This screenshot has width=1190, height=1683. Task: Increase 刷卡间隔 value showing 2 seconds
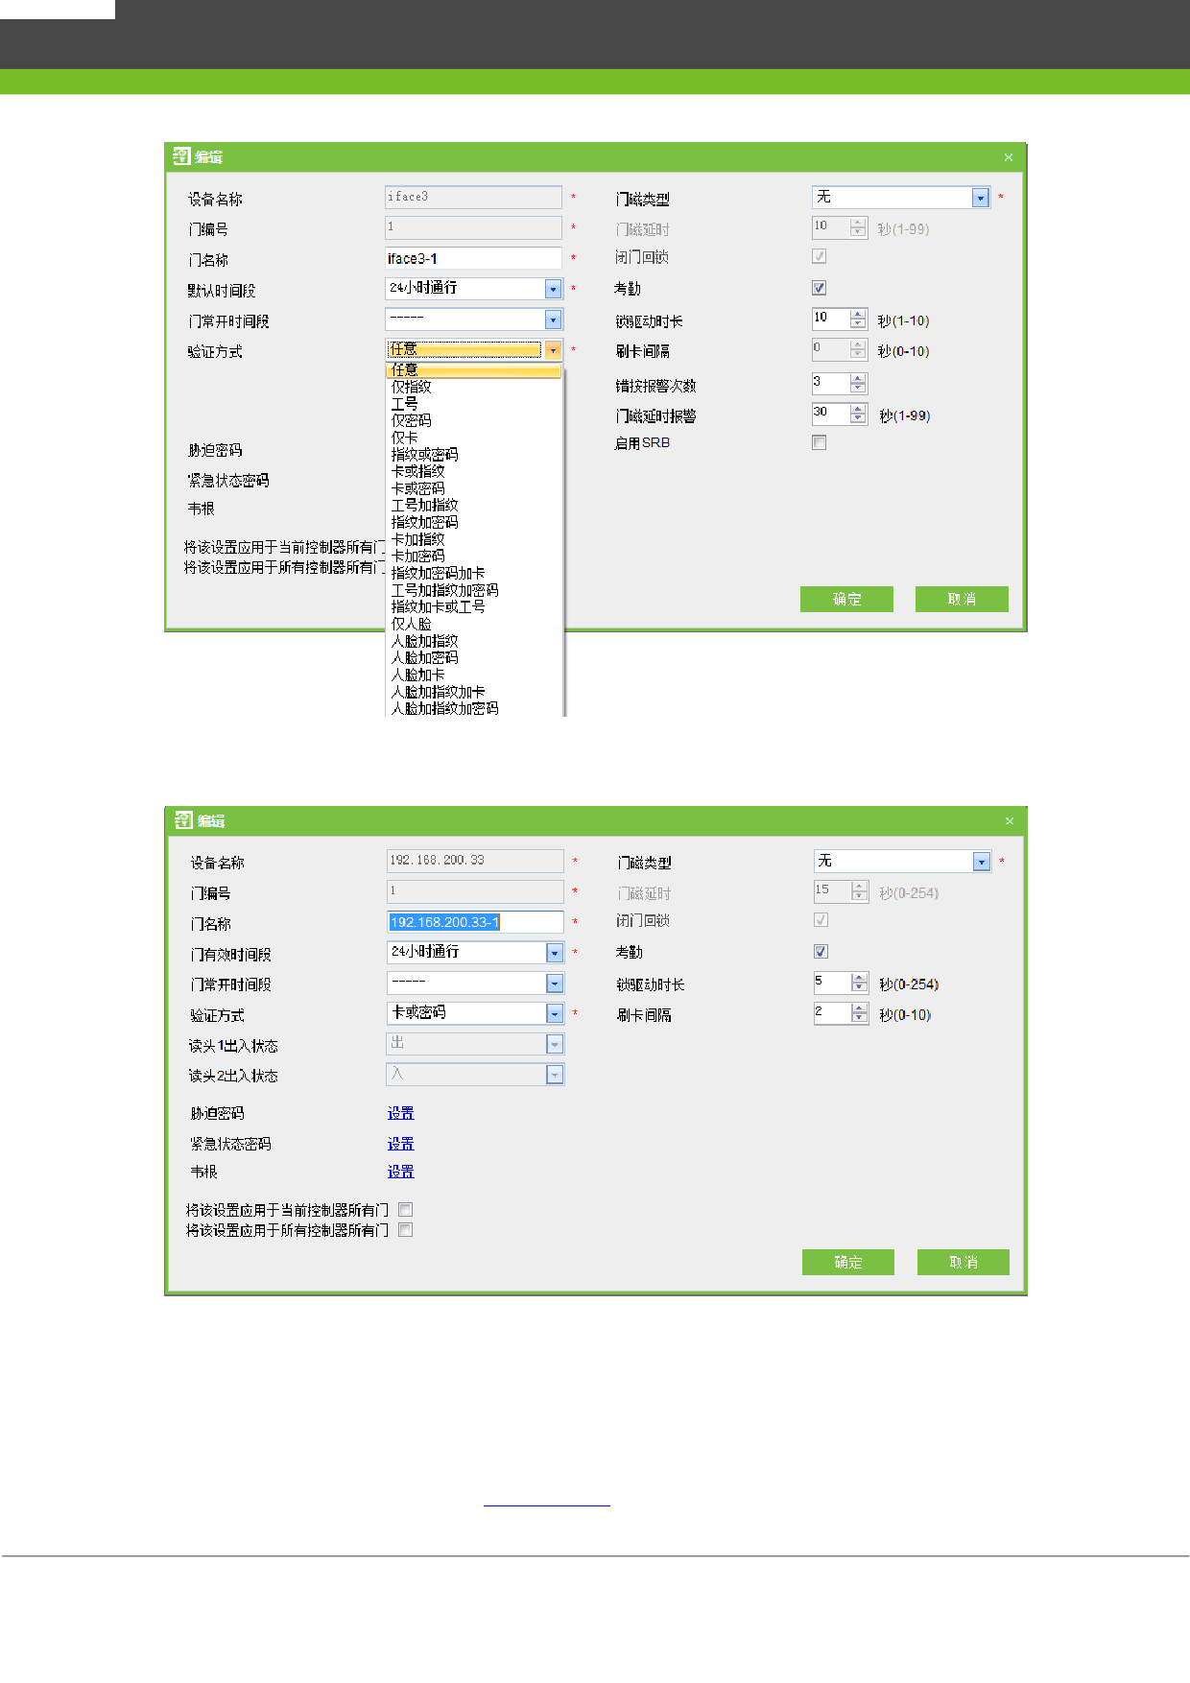859,1008
